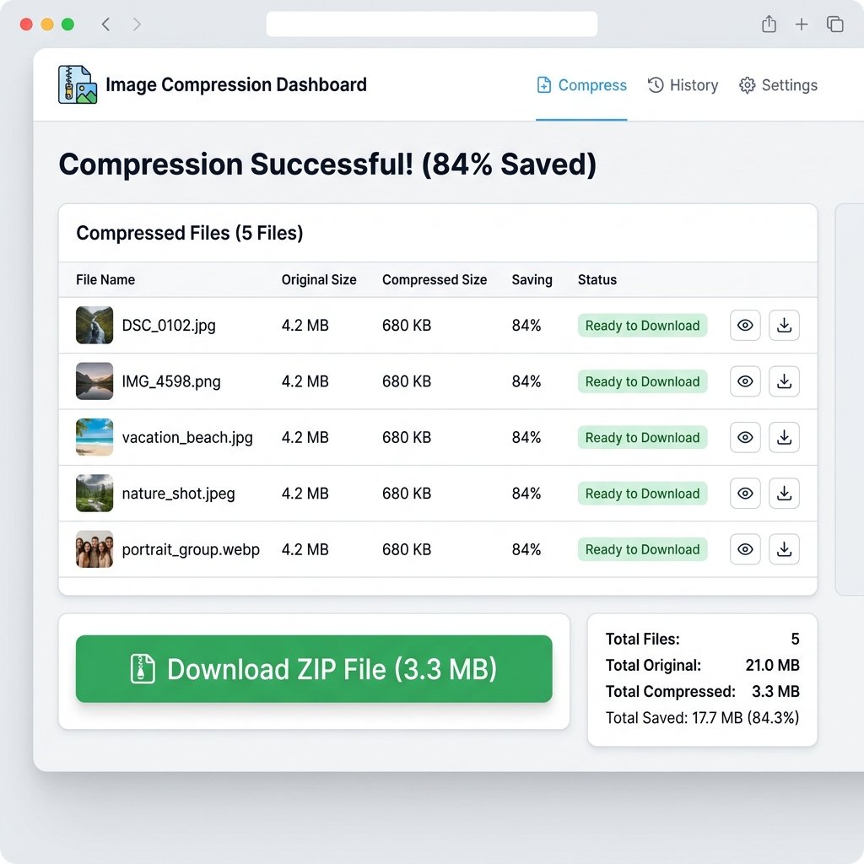Click the yellow macOS minimize window button
This screenshot has height=864, width=864.
(47, 24)
